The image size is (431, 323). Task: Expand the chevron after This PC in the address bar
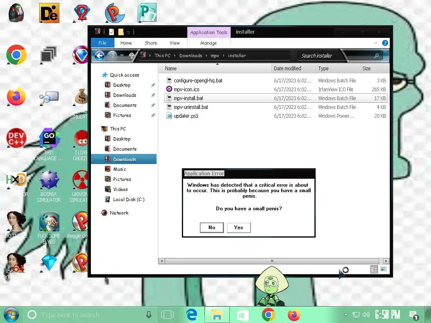click(175, 56)
